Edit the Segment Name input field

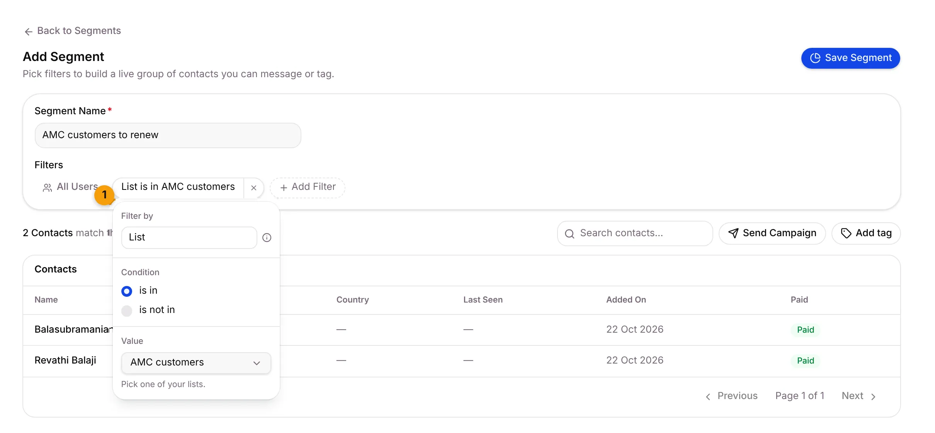[168, 135]
